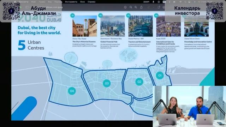Click the Wi-Fi status icon

pos(180,2)
